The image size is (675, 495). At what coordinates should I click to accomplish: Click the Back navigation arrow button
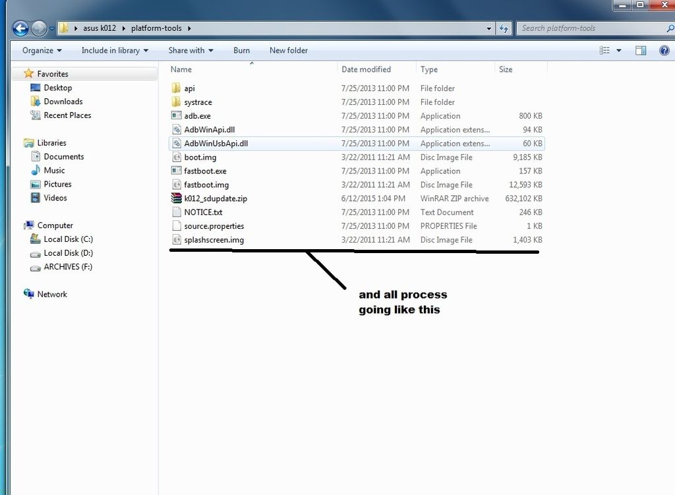(x=20, y=28)
